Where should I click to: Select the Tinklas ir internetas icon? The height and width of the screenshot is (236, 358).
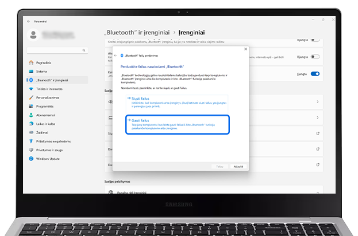point(32,89)
